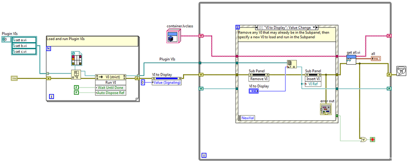Click the 'set c.vi' array element
408x162 pixels.
[24, 52]
